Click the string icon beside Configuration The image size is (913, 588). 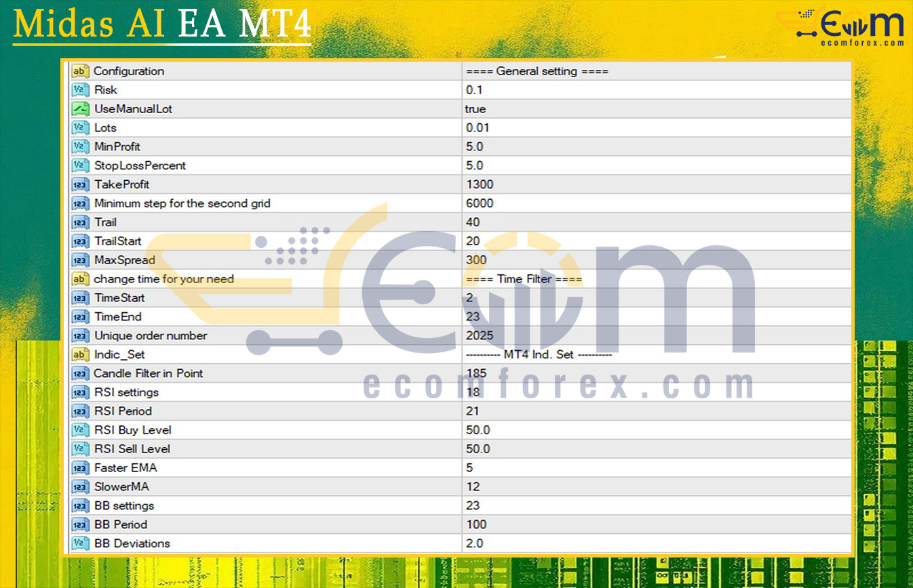tap(80, 71)
